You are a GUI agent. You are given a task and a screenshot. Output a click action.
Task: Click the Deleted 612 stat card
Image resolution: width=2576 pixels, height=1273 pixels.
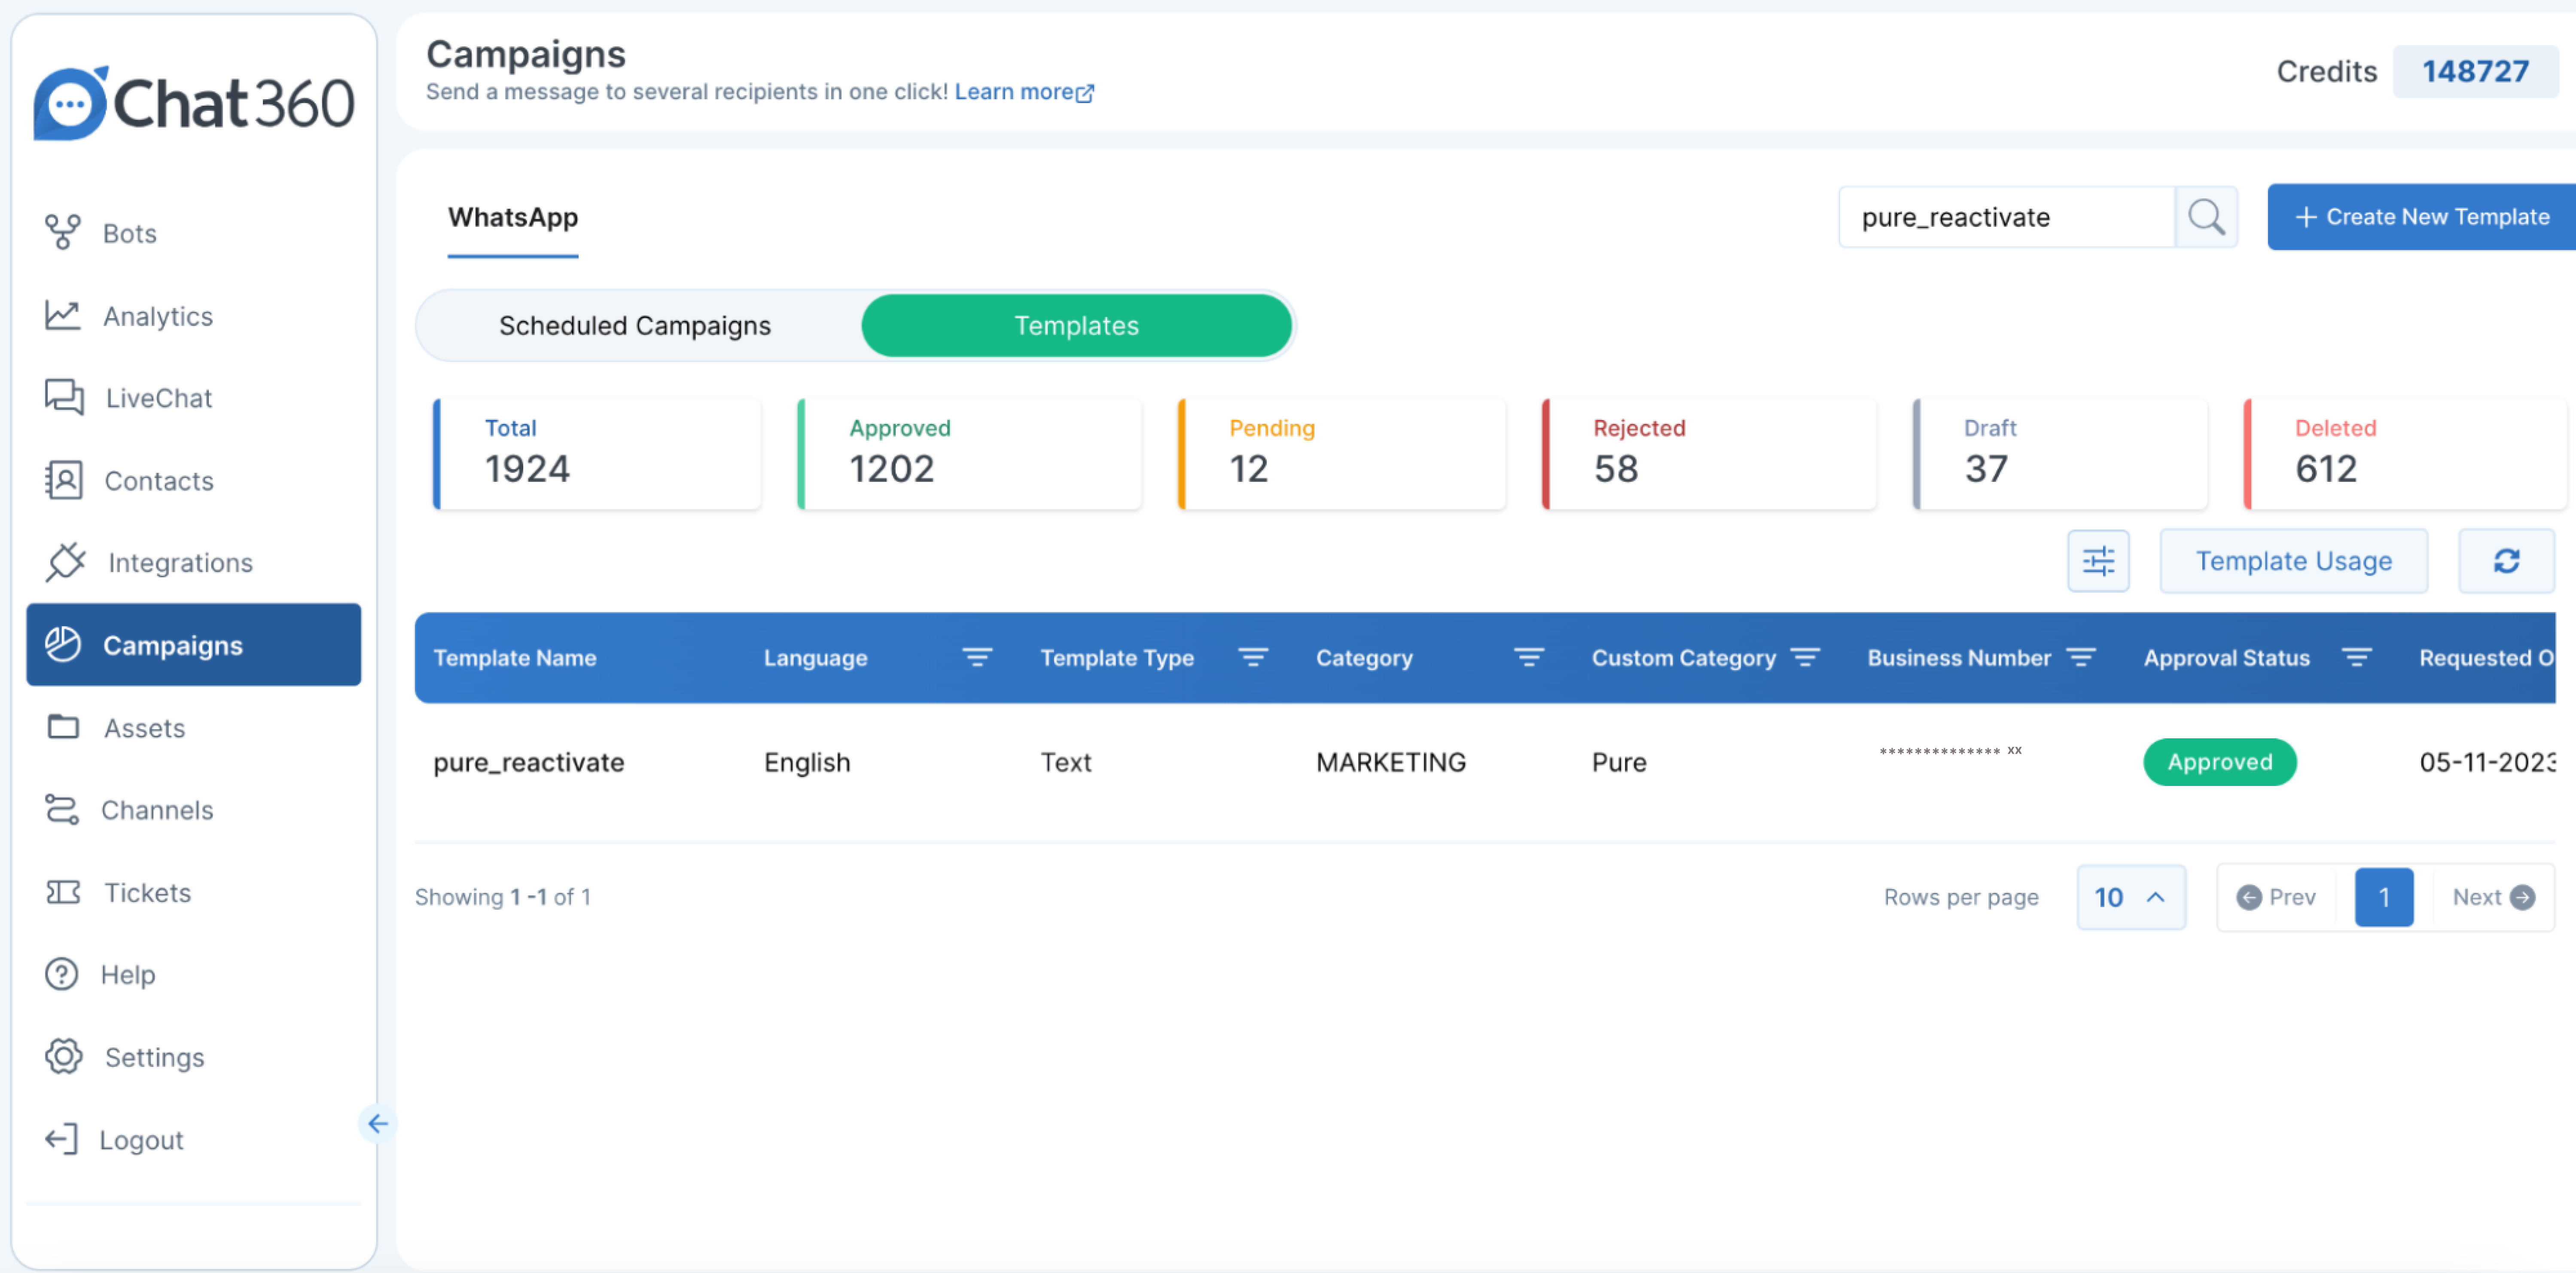tap(2405, 454)
